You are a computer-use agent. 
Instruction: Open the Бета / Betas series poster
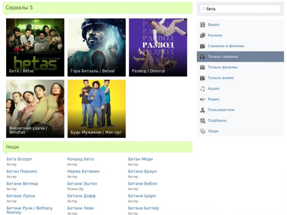[35, 48]
